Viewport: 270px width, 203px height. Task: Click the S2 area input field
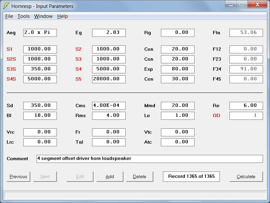109,49
